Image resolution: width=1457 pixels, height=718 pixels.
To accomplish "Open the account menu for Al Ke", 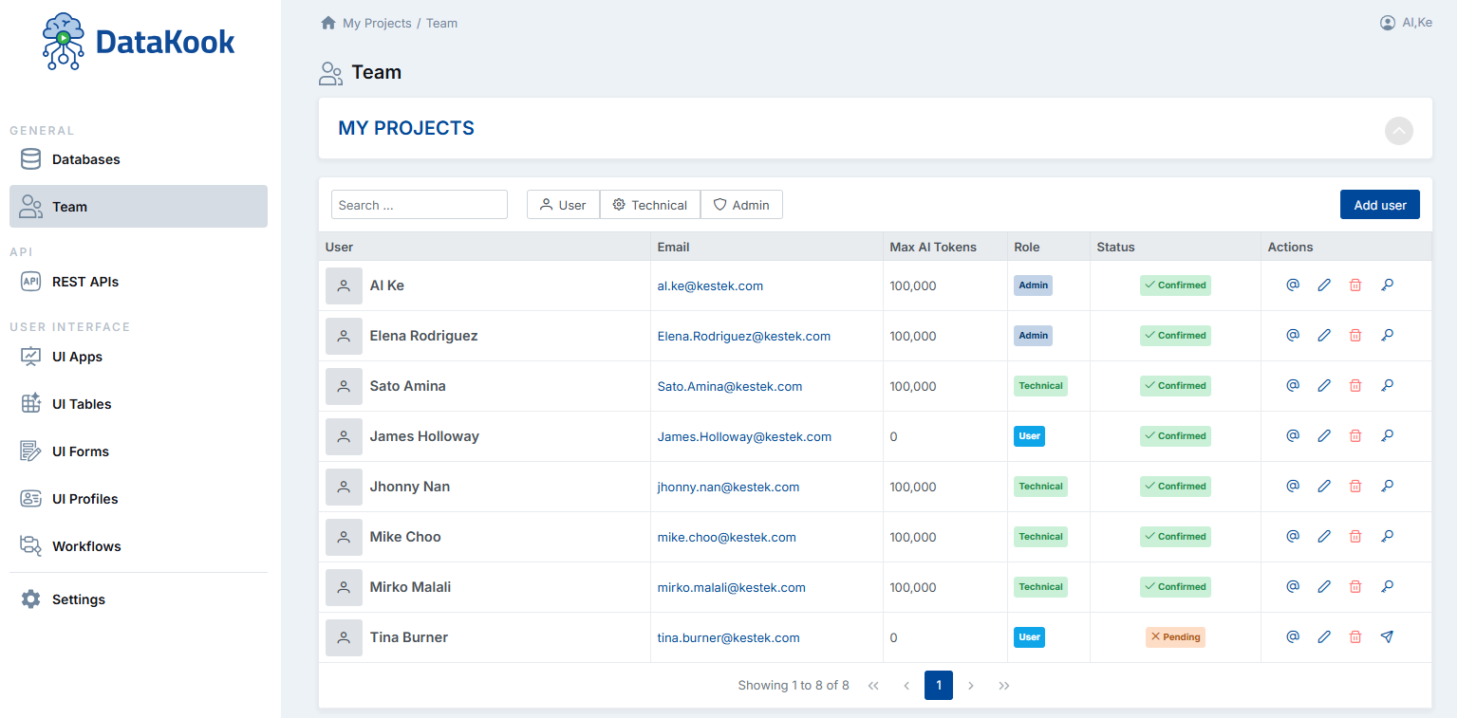I will coord(1405,22).
